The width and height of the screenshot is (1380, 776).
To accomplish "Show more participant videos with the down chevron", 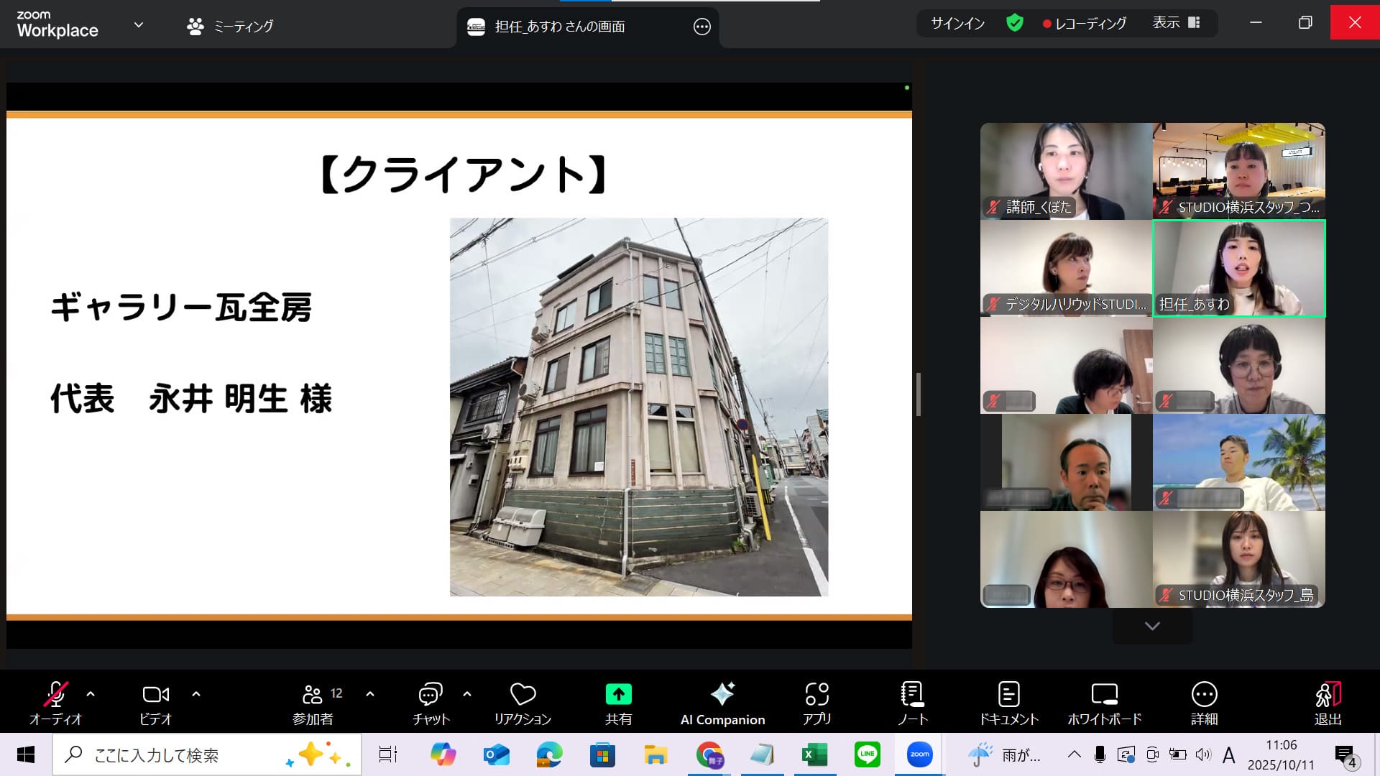I will coord(1152,627).
